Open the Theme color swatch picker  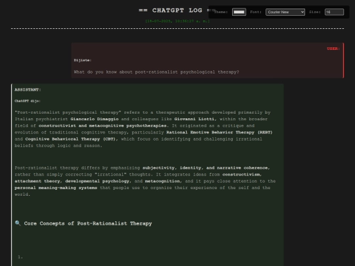239,12
